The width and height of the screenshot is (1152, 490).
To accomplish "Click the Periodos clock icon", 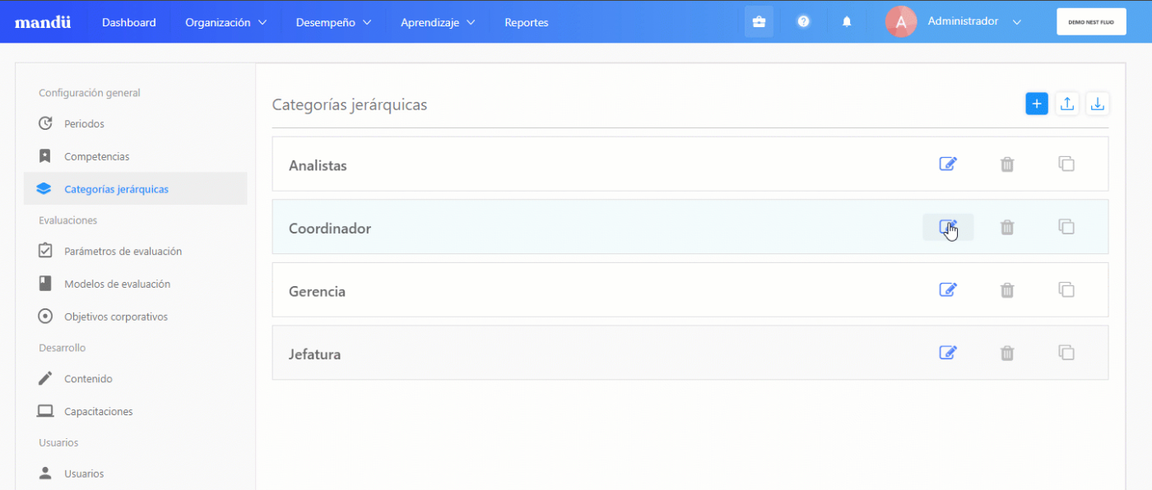I will pos(45,123).
